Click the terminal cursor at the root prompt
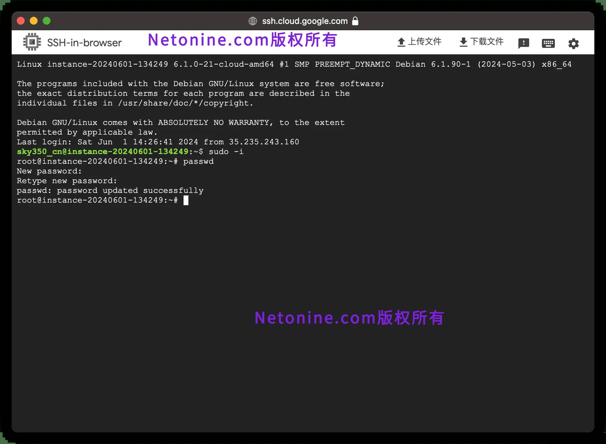 [186, 200]
